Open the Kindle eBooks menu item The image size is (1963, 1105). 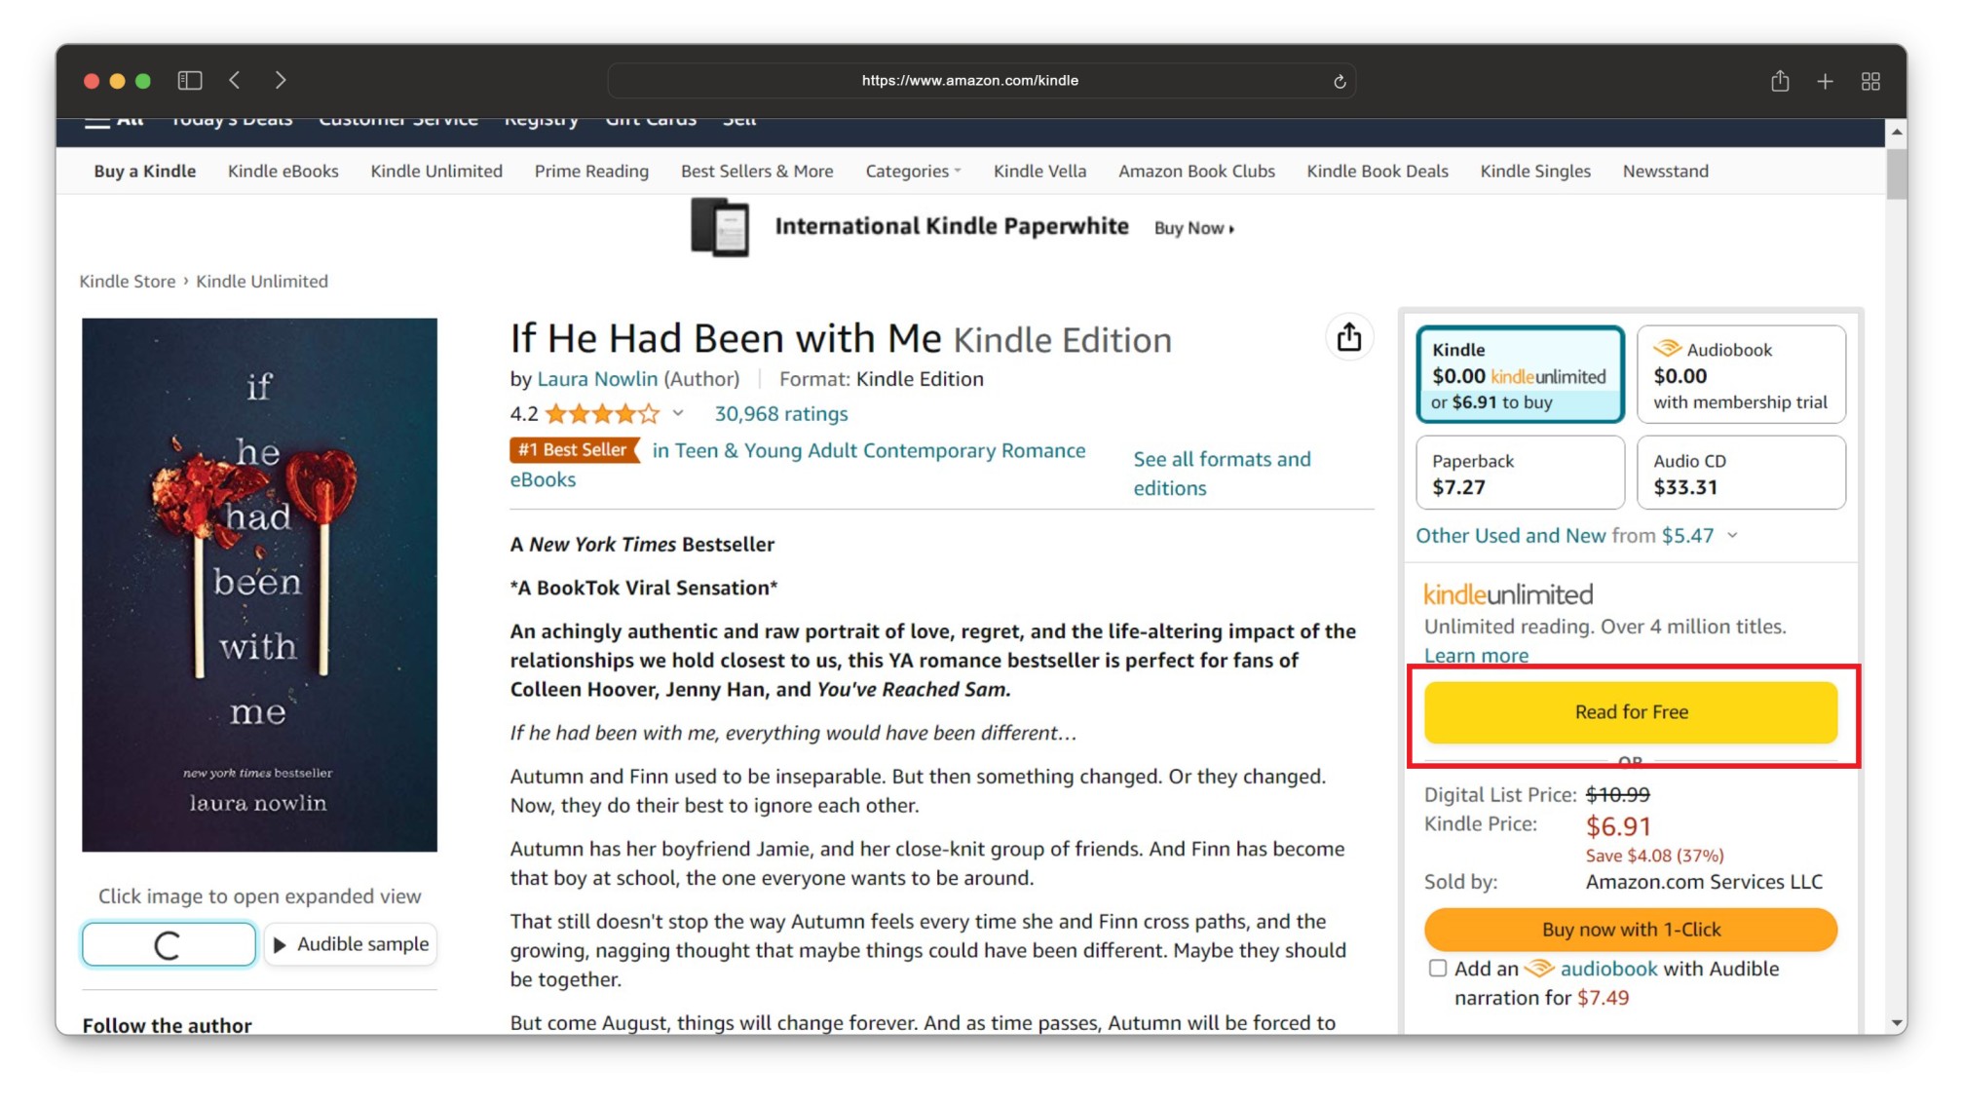283,171
